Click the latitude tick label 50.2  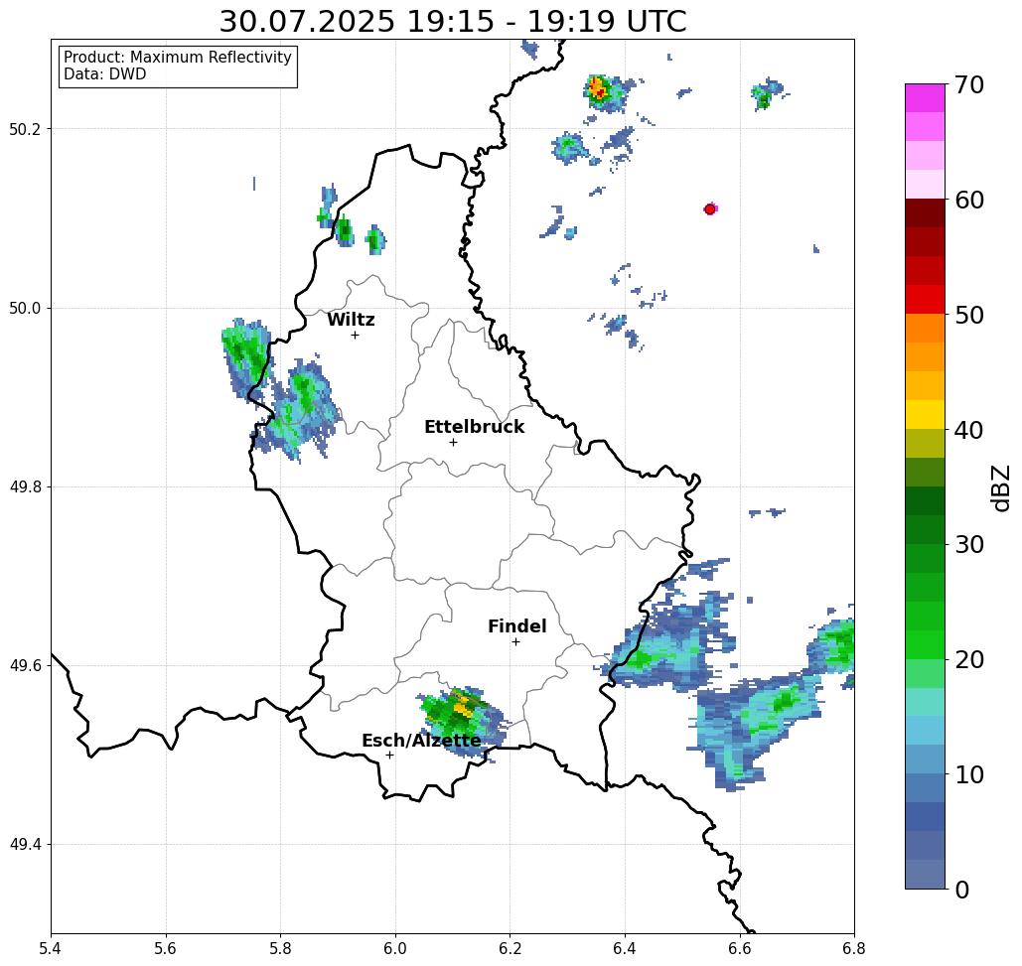click(25, 129)
